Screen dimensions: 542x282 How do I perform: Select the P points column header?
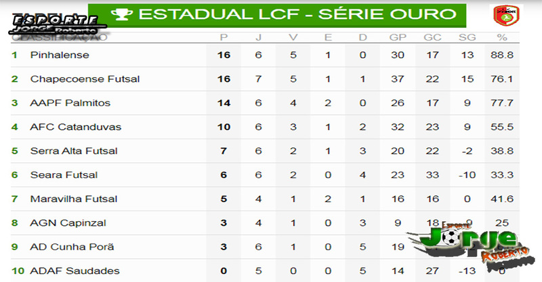(224, 37)
